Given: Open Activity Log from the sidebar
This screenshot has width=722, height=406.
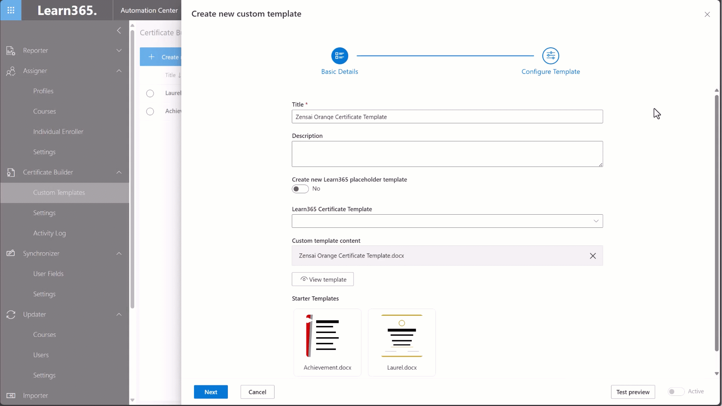Looking at the screenshot, I should click(x=50, y=233).
